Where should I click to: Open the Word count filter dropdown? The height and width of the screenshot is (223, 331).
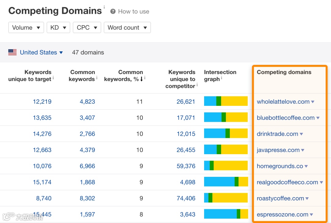click(127, 28)
